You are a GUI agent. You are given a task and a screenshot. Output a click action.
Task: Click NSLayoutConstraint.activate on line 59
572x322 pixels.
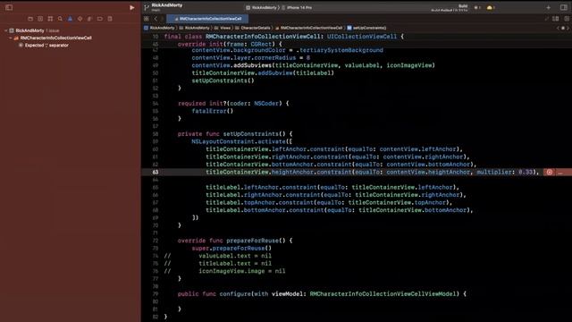click(239, 141)
